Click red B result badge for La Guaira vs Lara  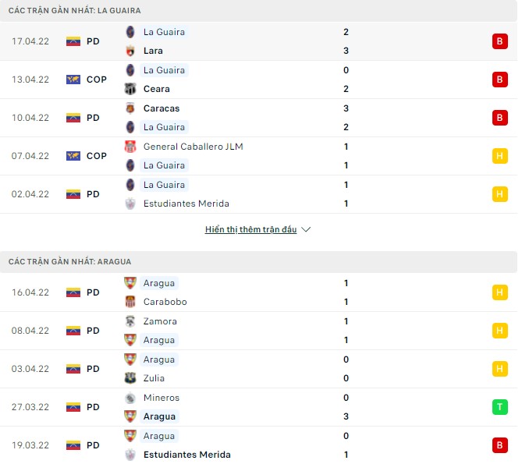pos(499,41)
